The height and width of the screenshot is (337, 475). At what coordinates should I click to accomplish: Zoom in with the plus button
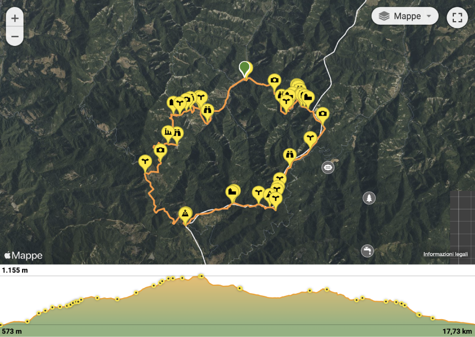coord(15,18)
